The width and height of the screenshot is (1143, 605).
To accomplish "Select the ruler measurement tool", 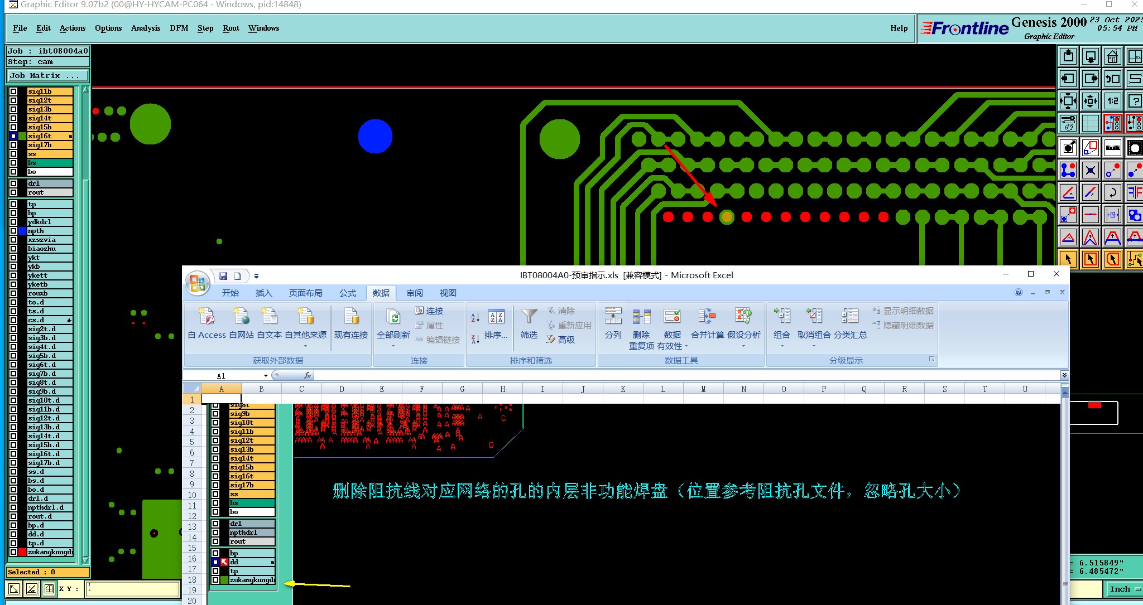I will pos(1112,148).
